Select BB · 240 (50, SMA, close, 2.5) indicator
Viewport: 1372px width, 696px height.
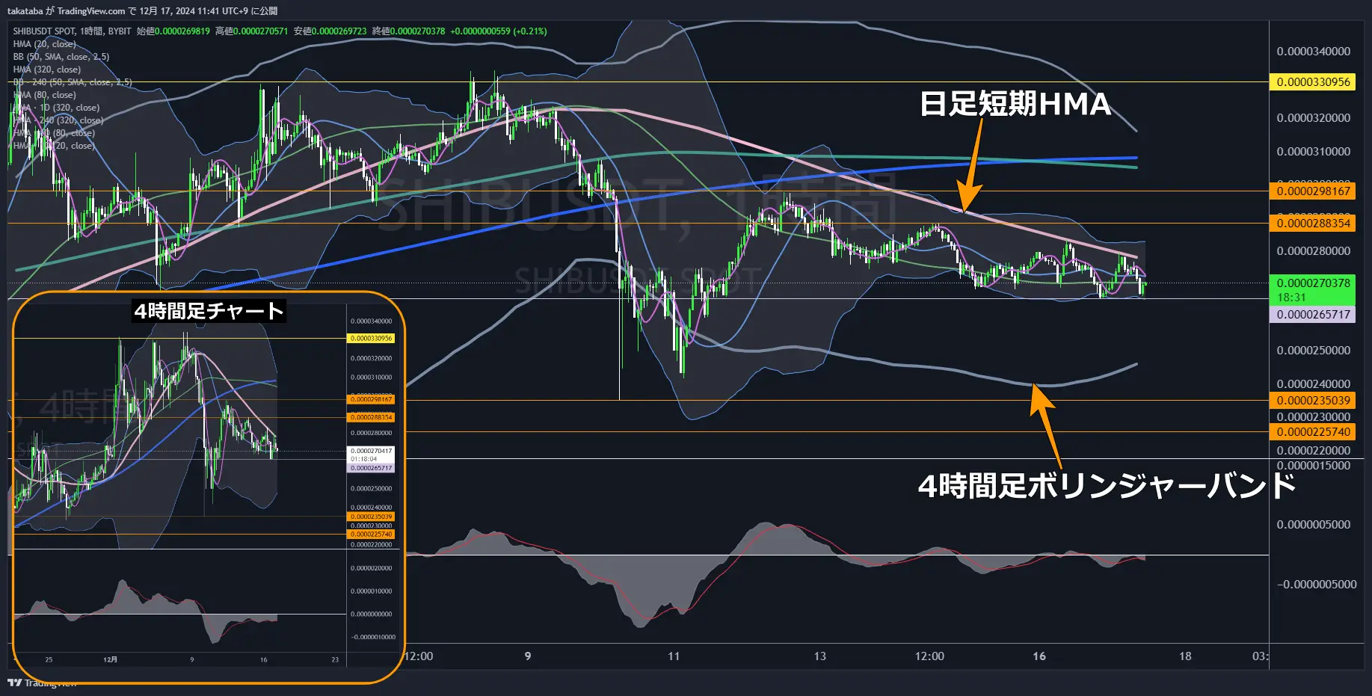tap(73, 82)
